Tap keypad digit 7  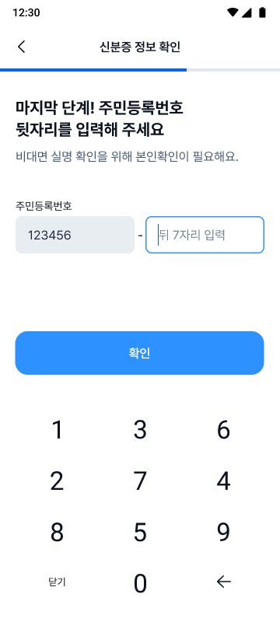140,481
